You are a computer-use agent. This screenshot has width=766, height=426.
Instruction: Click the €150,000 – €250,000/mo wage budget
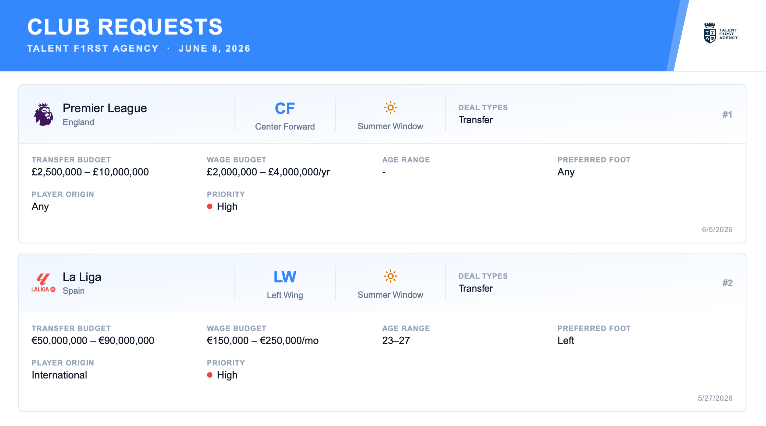point(262,341)
